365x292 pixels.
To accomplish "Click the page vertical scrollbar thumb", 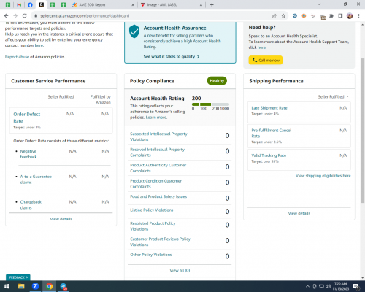I will click(362, 131).
